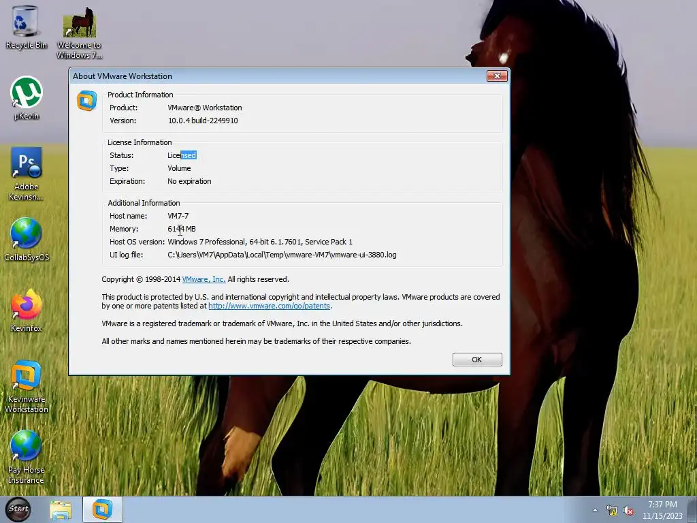The width and height of the screenshot is (697, 523).
Task: Click the product value VMware® Workstation
Action: 204,108
